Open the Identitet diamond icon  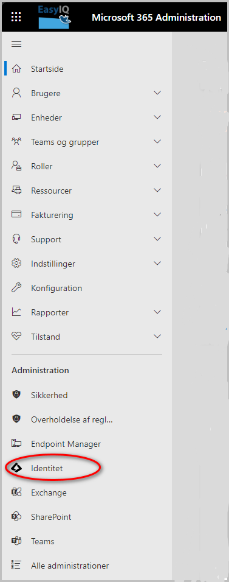16,468
